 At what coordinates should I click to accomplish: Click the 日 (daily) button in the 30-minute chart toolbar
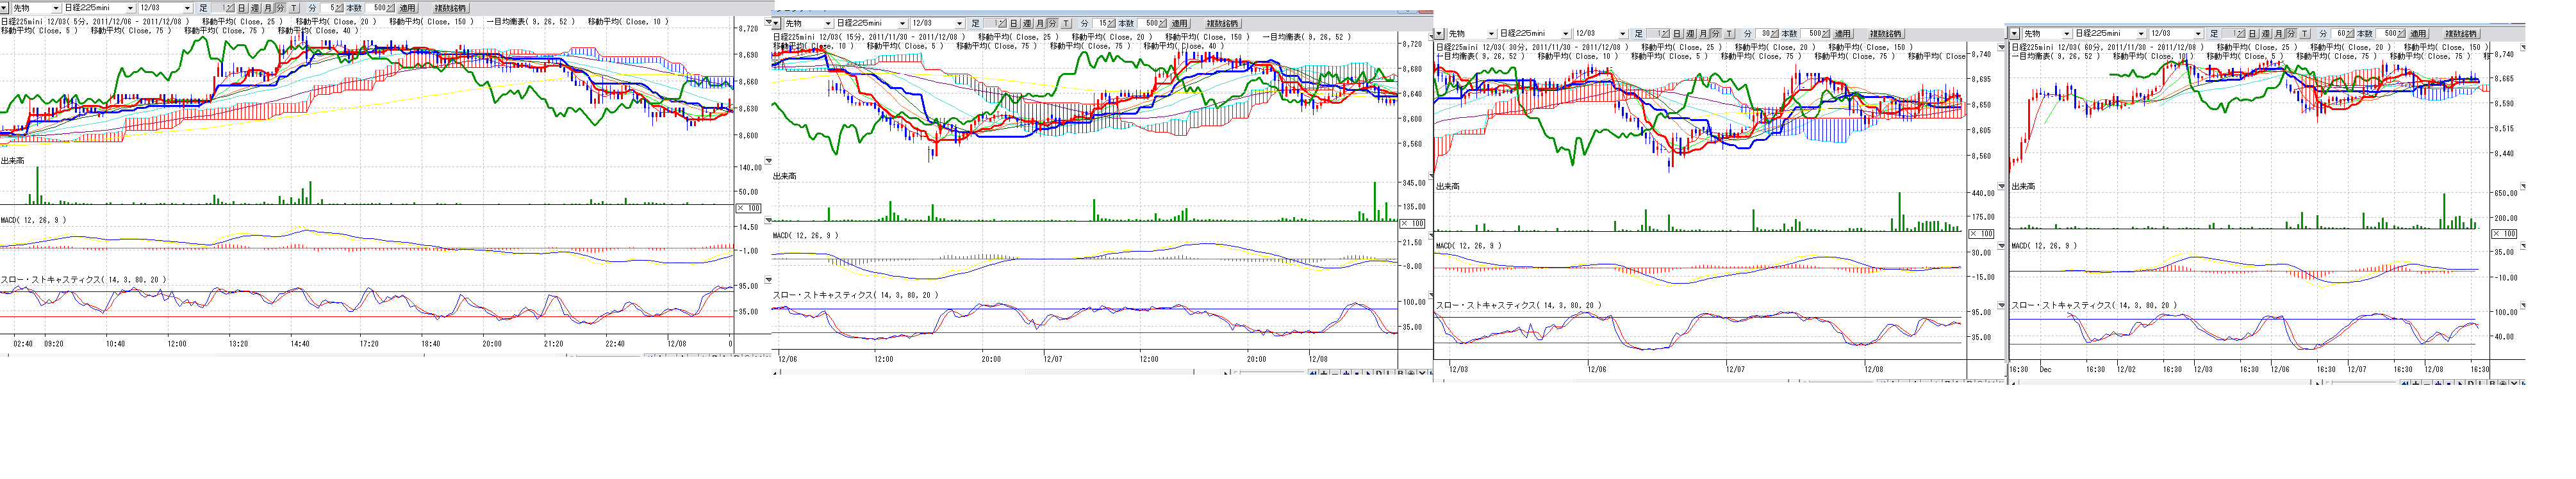click(x=1678, y=34)
